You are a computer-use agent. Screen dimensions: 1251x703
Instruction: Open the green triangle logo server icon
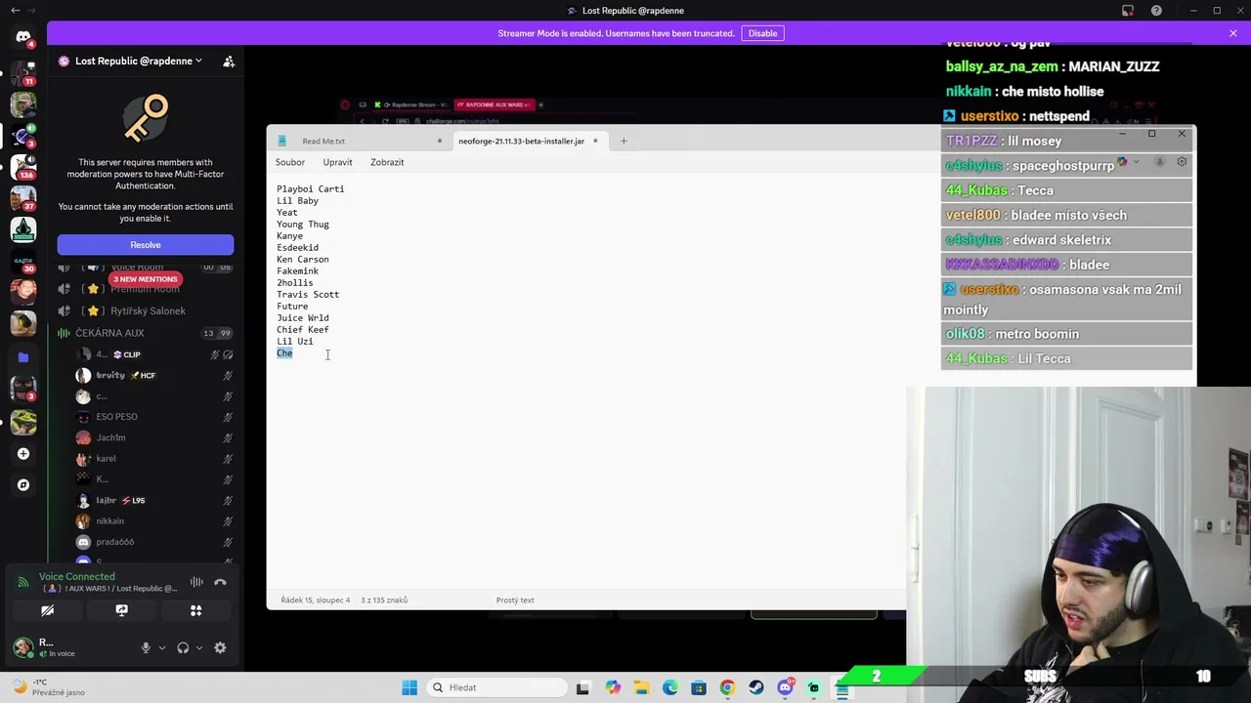tap(23, 229)
